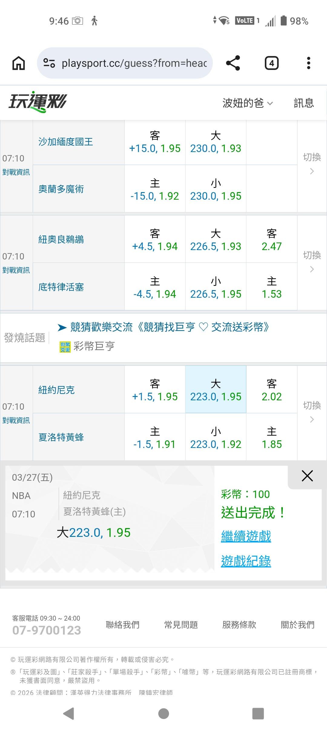Select 小 223.0, 1.92 for the Hornets game
Screen dimensions: 327x732
pos(216,437)
